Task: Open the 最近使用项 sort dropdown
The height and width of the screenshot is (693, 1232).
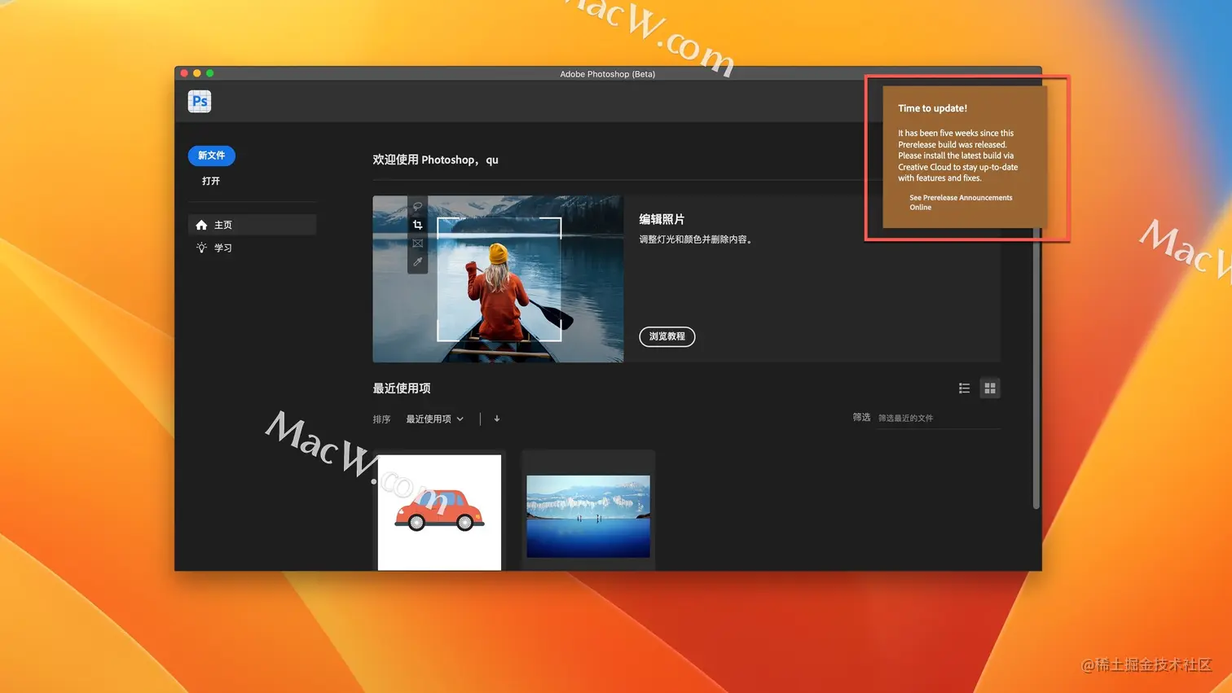Action: [x=435, y=419]
